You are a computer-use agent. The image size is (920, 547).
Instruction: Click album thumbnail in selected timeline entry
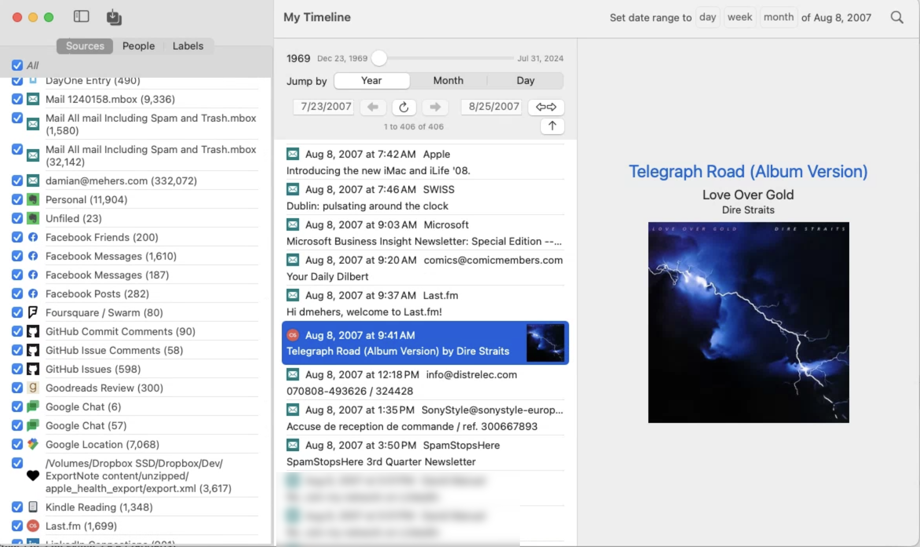coord(545,343)
